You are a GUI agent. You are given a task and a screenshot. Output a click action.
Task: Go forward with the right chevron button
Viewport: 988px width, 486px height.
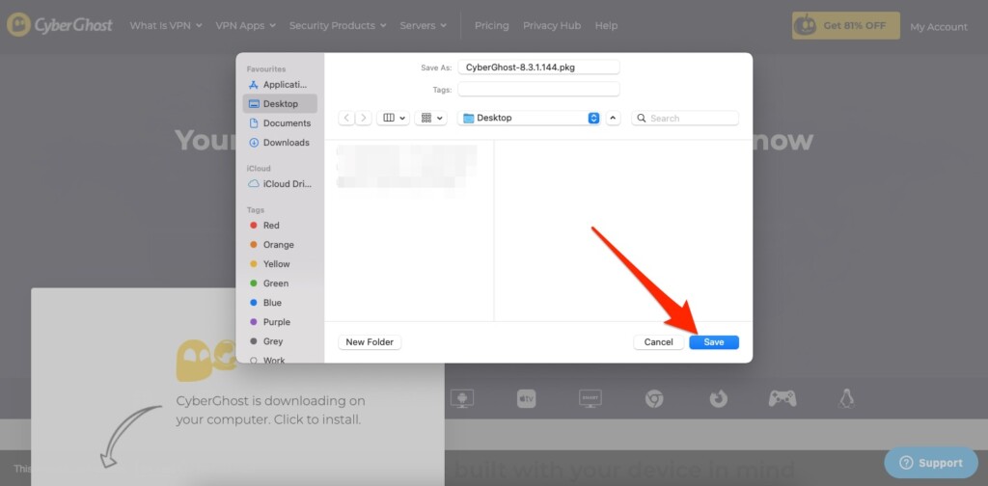(x=363, y=118)
